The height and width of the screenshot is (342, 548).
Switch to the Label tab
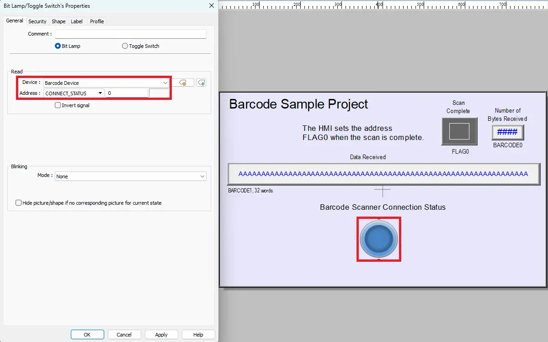[x=76, y=21]
